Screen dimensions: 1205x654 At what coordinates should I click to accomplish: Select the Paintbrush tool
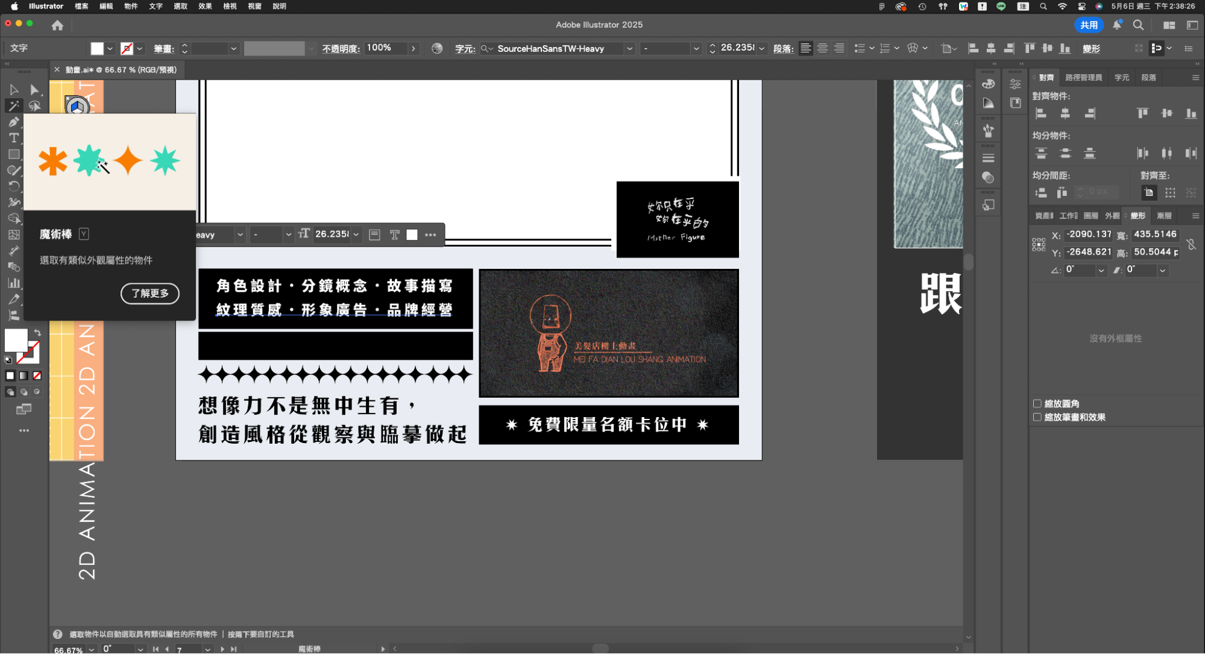click(x=14, y=171)
